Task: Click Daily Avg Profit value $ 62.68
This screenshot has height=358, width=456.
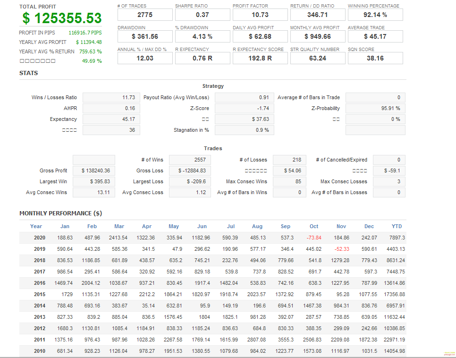Action: click(x=260, y=36)
